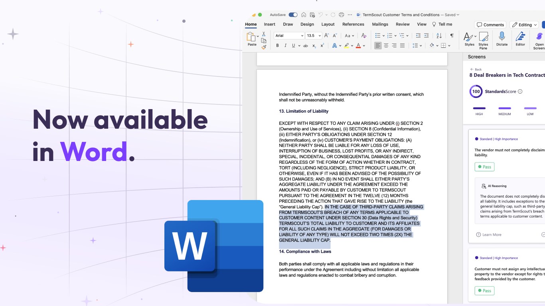Open the View tab

coord(422,24)
